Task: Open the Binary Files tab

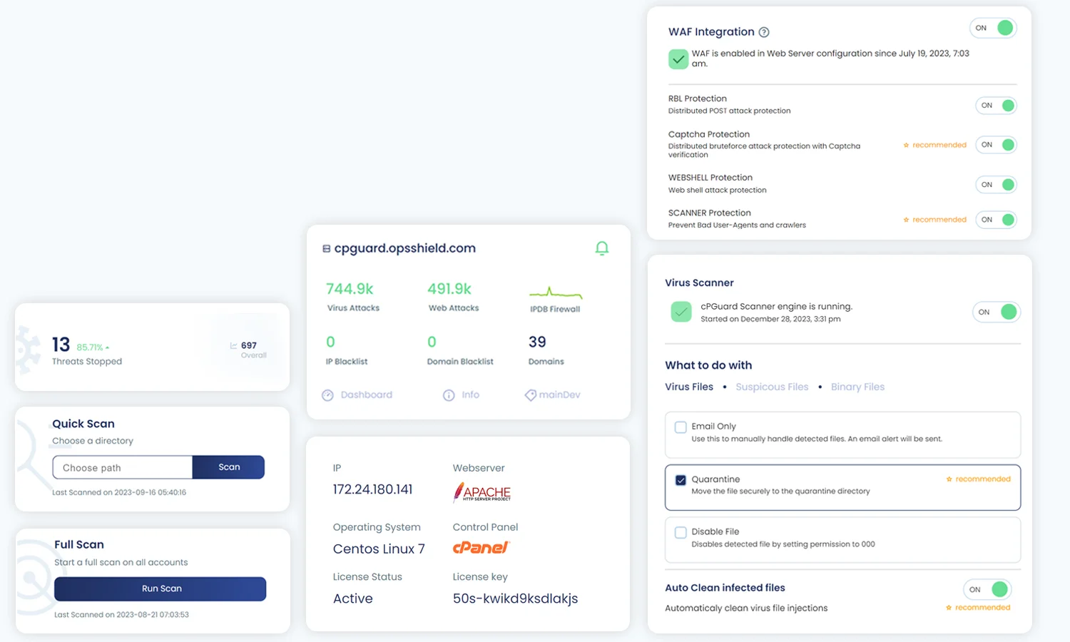Action: point(857,387)
